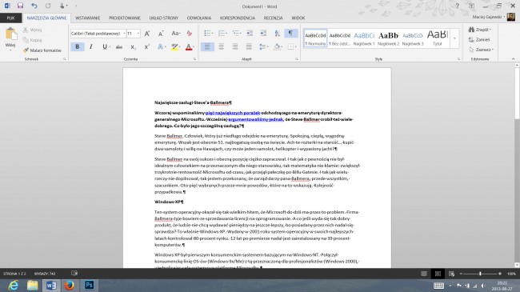The width and height of the screenshot is (520, 292).
Task: Open the ribbon display options icon
Action: 471,6
